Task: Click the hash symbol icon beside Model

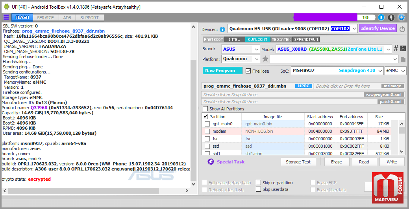Action: [x=396, y=49]
